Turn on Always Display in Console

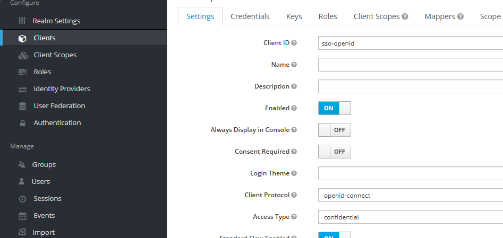tap(334, 130)
